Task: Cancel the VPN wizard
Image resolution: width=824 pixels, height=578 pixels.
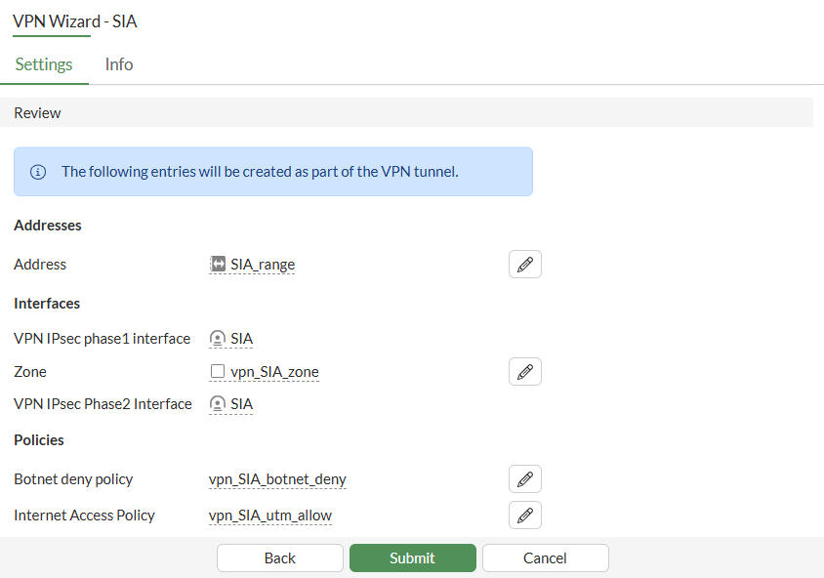Action: (545, 557)
